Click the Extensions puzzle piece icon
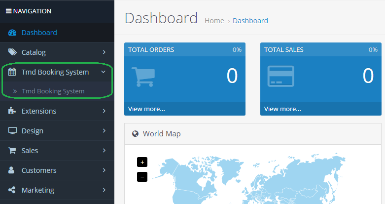The width and height of the screenshot is (385, 204). pyautogui.click(x=12, y=111)
